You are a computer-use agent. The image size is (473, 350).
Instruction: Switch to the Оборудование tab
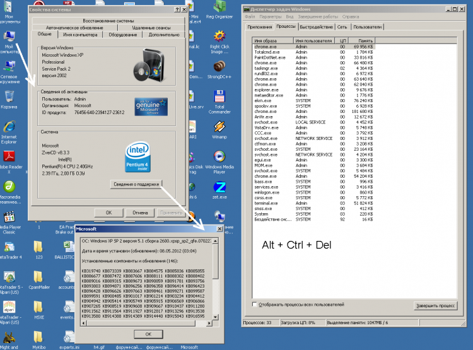pos(123,35)
